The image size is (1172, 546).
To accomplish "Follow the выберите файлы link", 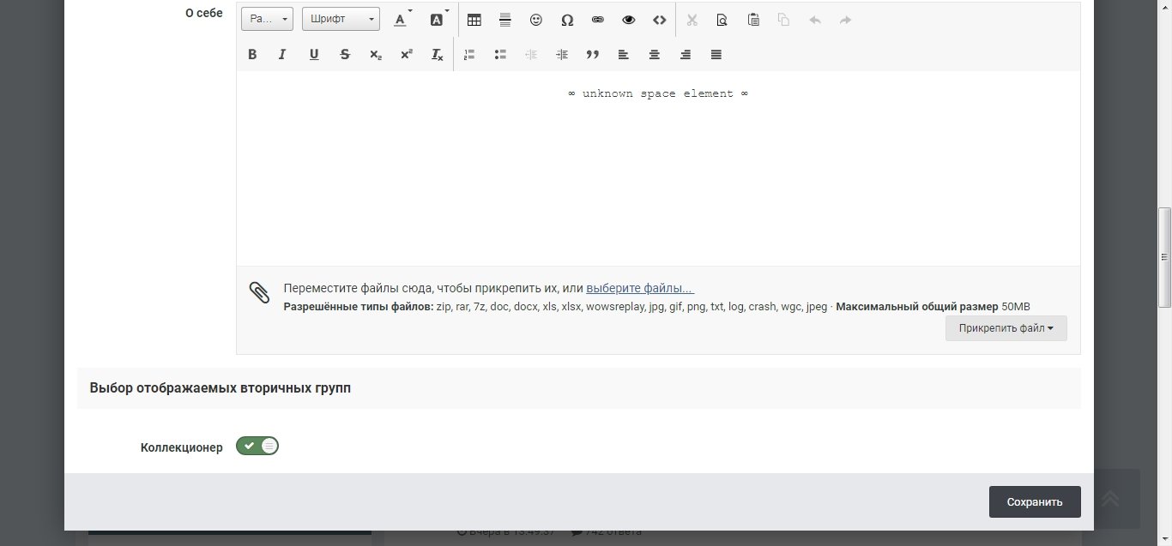I will tap(640, 289).
